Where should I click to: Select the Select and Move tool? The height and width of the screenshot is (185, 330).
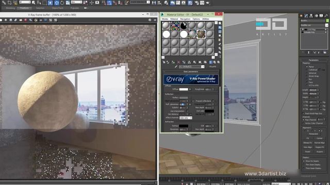coord(57,3)
